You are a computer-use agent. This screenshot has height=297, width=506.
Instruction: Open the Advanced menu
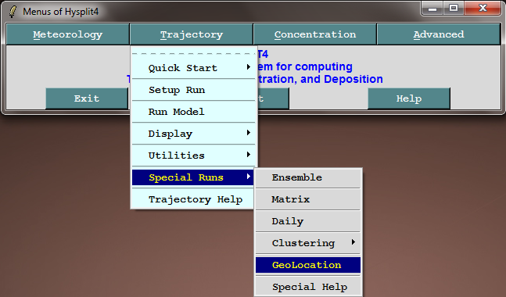click(x=439, y=34)
